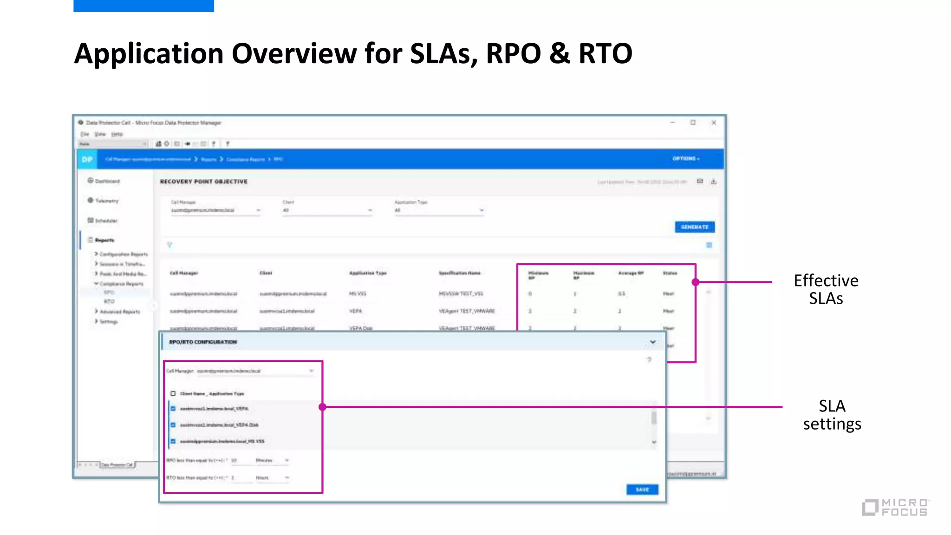Click the column chooser icon above table
The height and width of the screenshot is (535, 951).
pyautogui.click(x=709, y=245)
